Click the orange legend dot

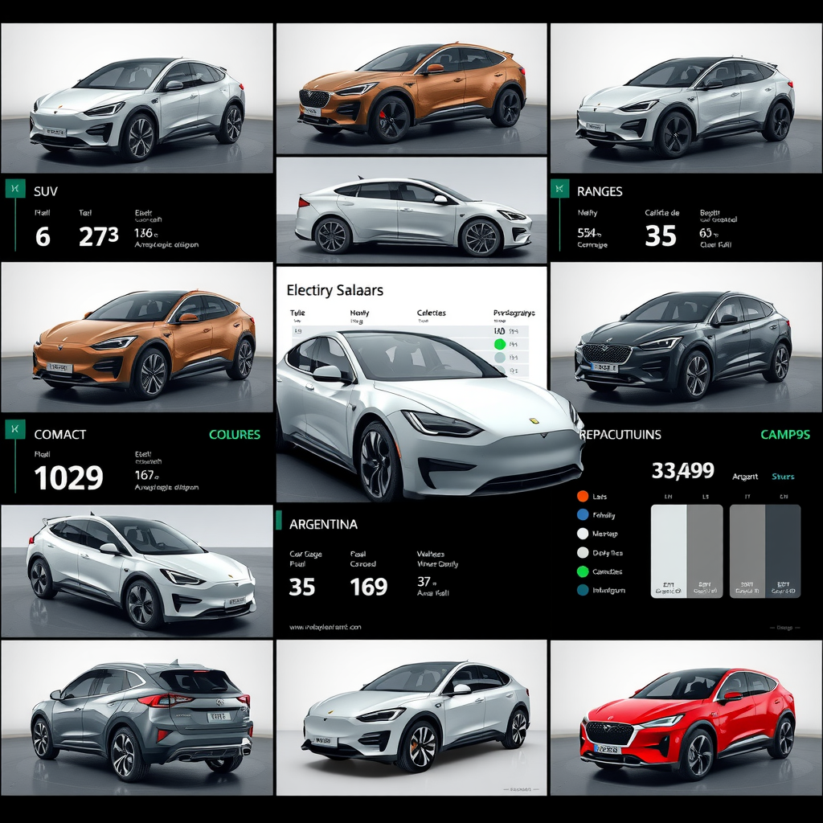pyautogui.click(x=583, y=497)
